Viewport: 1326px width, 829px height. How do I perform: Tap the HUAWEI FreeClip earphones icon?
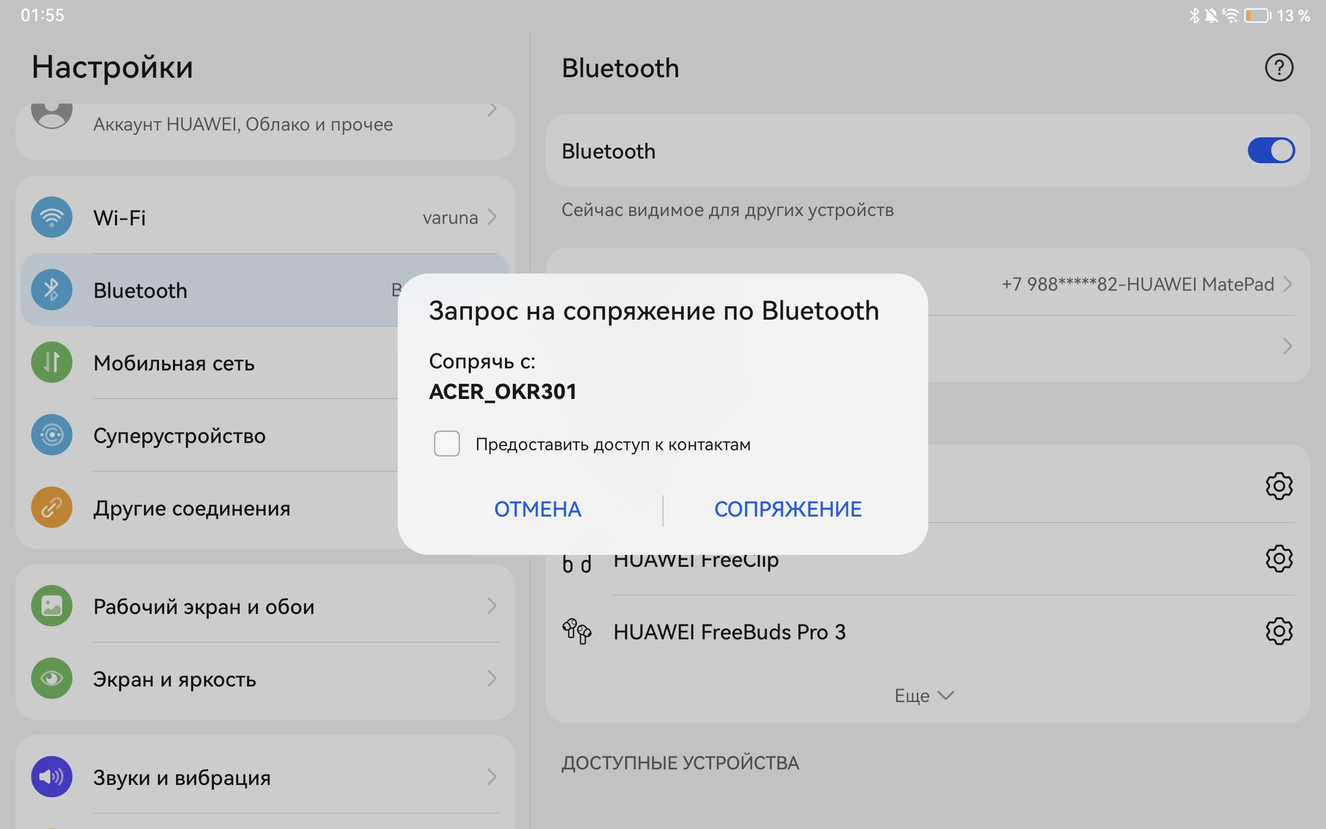click(x=576, y=564)
